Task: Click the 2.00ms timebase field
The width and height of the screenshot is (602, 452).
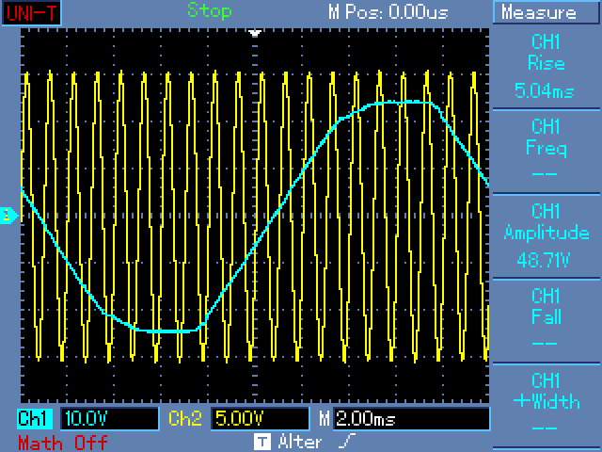Action: click(x=413, y=418)
